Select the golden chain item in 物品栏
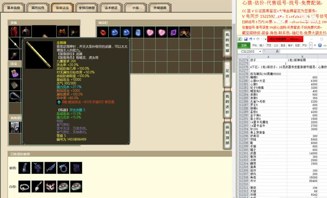The width and height of the screenshot is (327, 198). click(x=185, y=32)
